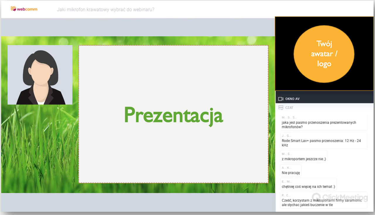Click the webcomm logo in the header

point(24,9)
